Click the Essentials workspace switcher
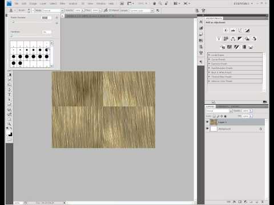Screen dimensions: 274x205 (243, 3)
